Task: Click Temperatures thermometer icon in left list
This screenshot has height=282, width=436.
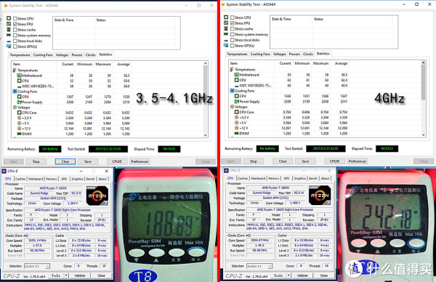Action: click(15, 70)
